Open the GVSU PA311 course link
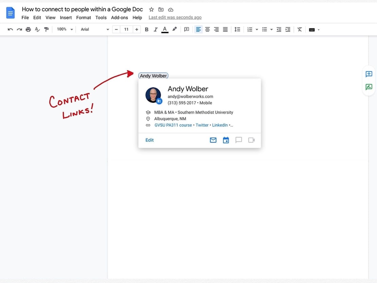 click(x=173, y=125)
